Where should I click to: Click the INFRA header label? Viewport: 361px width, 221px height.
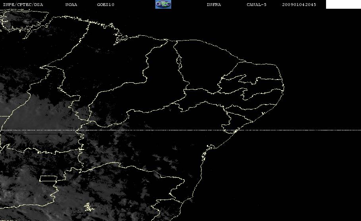(x=214, y=4)
